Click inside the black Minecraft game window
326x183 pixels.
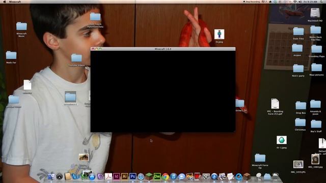pyautogui.click(x=163, y=91)
